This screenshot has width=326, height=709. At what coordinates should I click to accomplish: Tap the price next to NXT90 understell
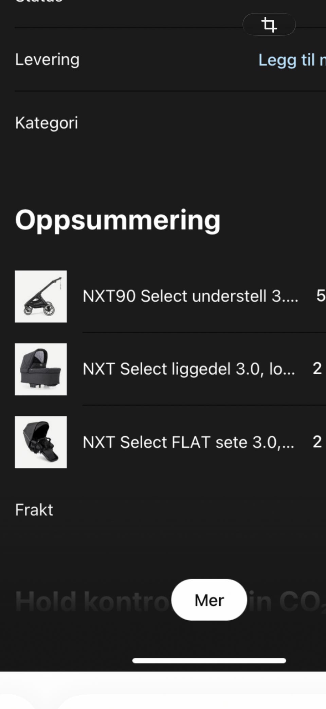tap(321, 296)
